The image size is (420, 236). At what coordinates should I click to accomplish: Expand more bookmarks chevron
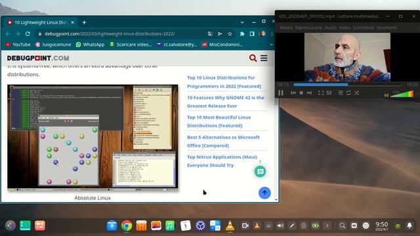pos(271,45)
